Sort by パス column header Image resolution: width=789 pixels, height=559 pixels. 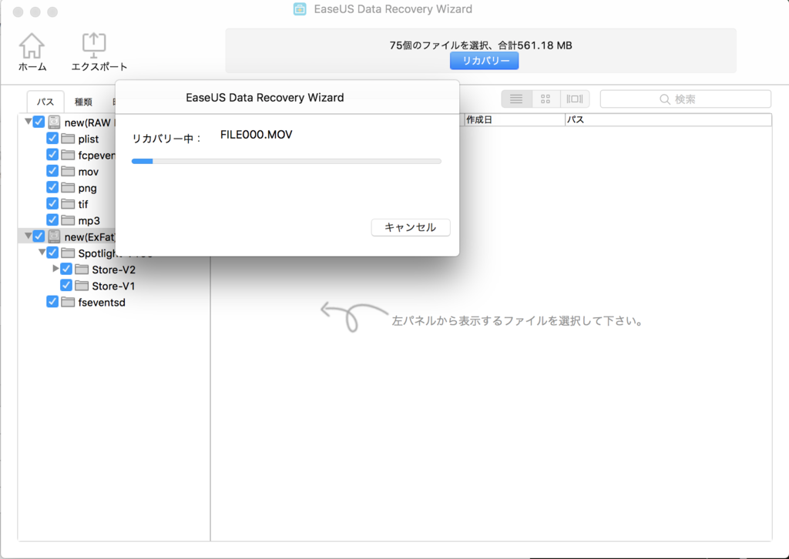(668, 119)
